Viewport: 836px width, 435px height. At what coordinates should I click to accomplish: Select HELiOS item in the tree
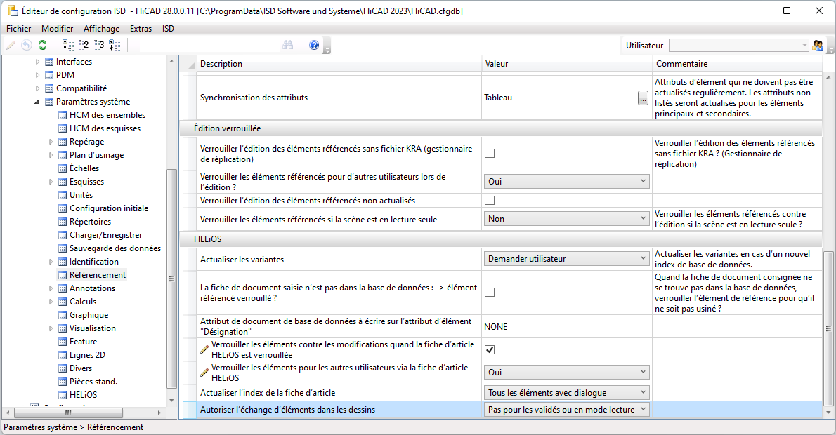point(83,395)
